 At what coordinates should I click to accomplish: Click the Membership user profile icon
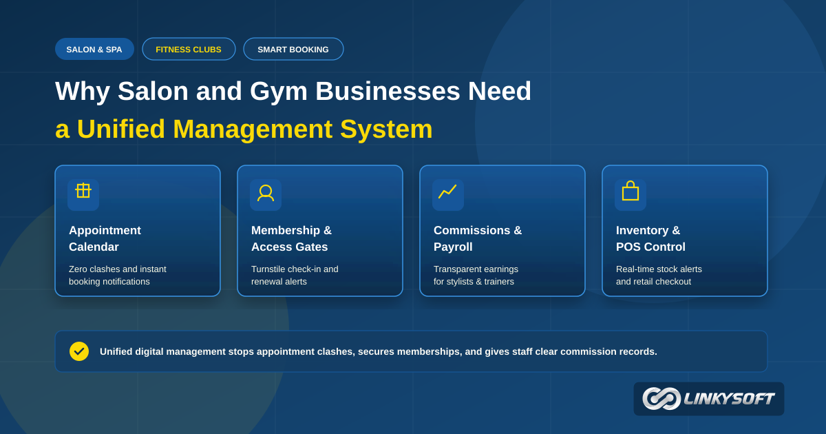266,194
